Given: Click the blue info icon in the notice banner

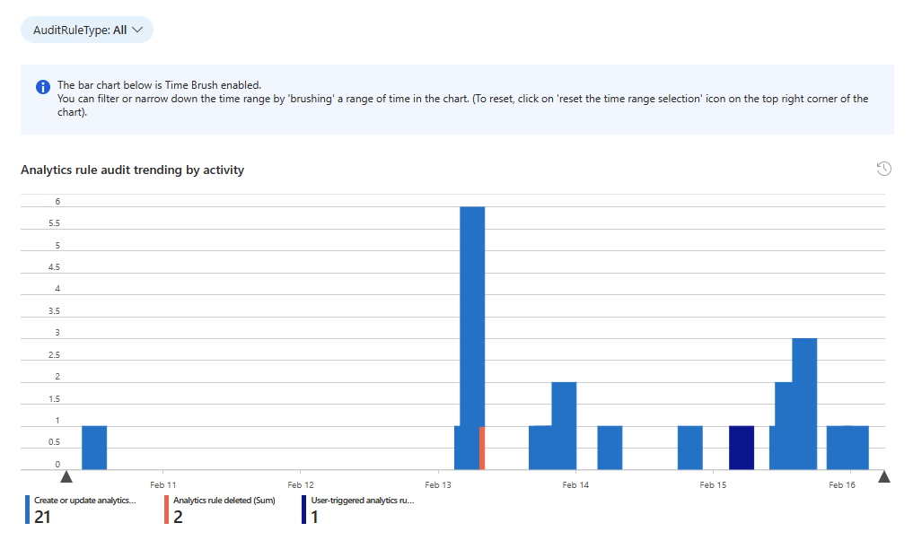Looking at the screenshot, I should (41, 86).
